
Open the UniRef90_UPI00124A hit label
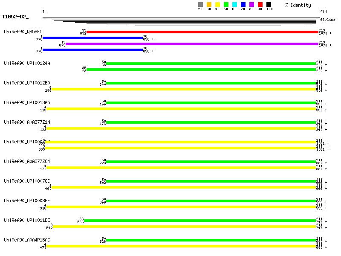pos(27,64)
